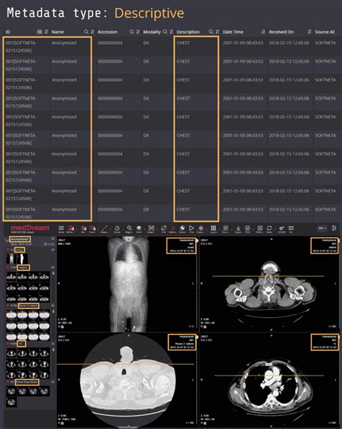The width and height of the screenshot is (342, 429).
Task: Select first scout series thumbnail
Action: point(12,259)
